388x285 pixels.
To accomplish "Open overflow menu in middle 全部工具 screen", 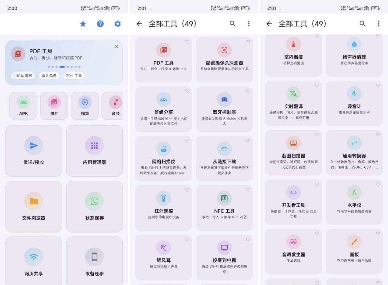I will tap(249, 24).
